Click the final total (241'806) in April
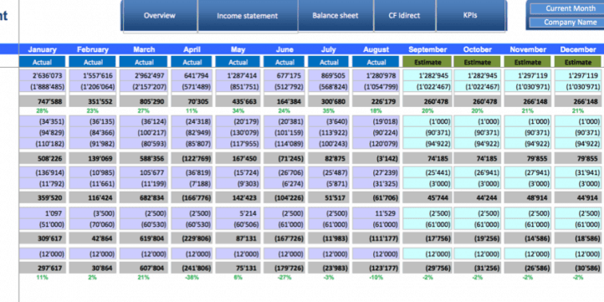This screenshot has width=604, height=302. (192, 268)
